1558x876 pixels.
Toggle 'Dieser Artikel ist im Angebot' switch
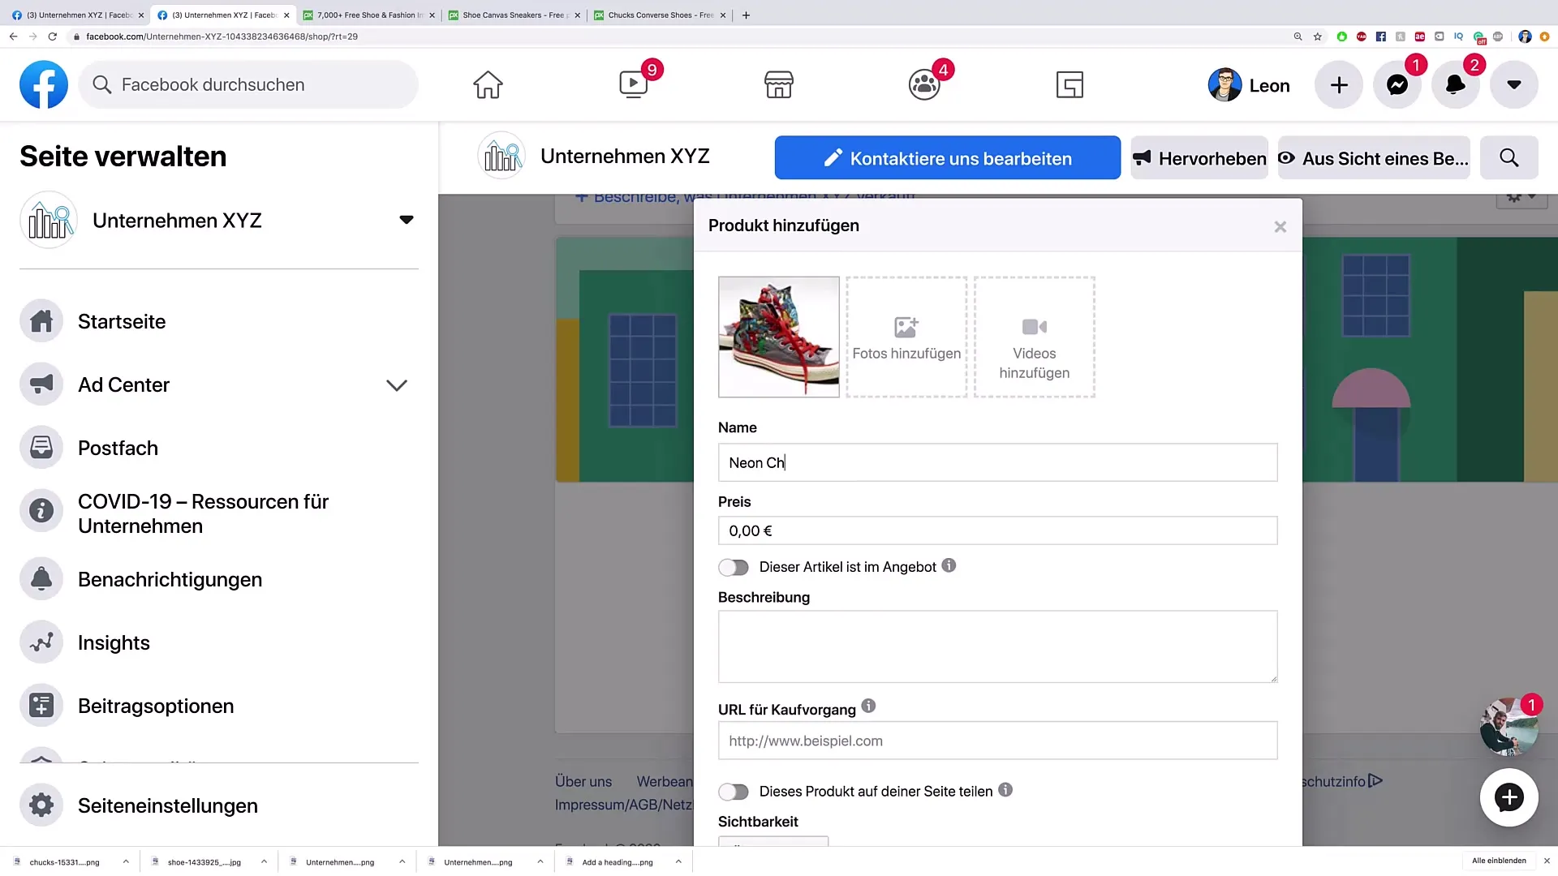coord(734,567)
